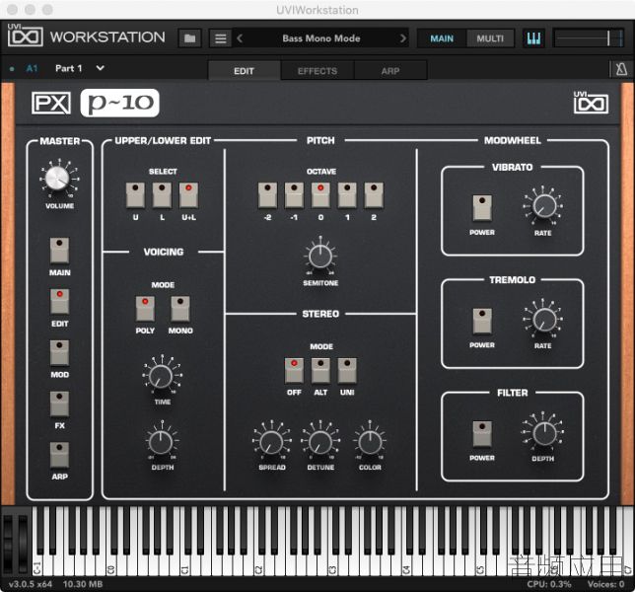
Task: Click the stereo SPREAD knob
Action: click(271, 442)
